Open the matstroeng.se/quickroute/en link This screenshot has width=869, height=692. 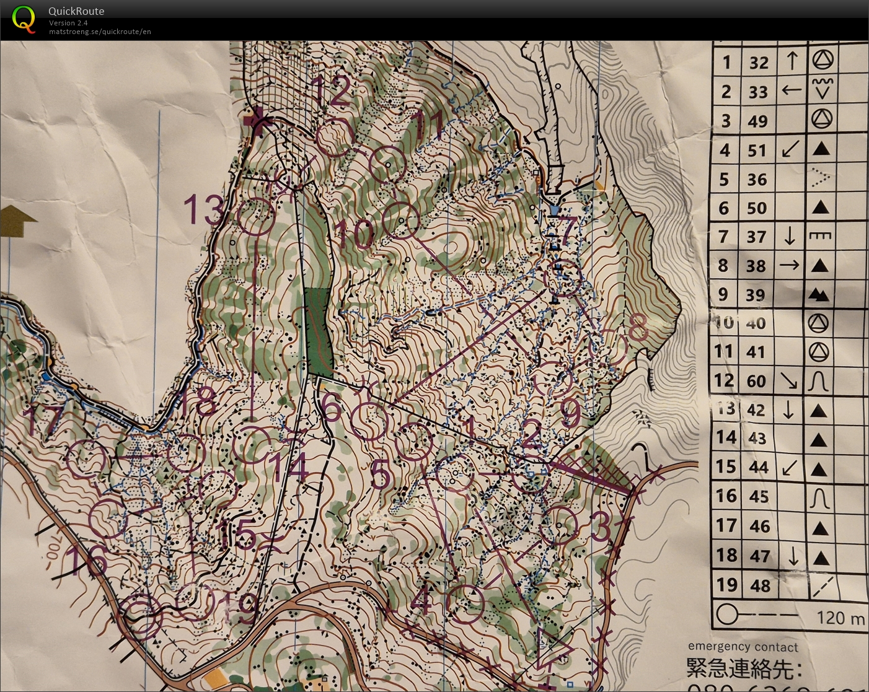[x=100, y=32]
